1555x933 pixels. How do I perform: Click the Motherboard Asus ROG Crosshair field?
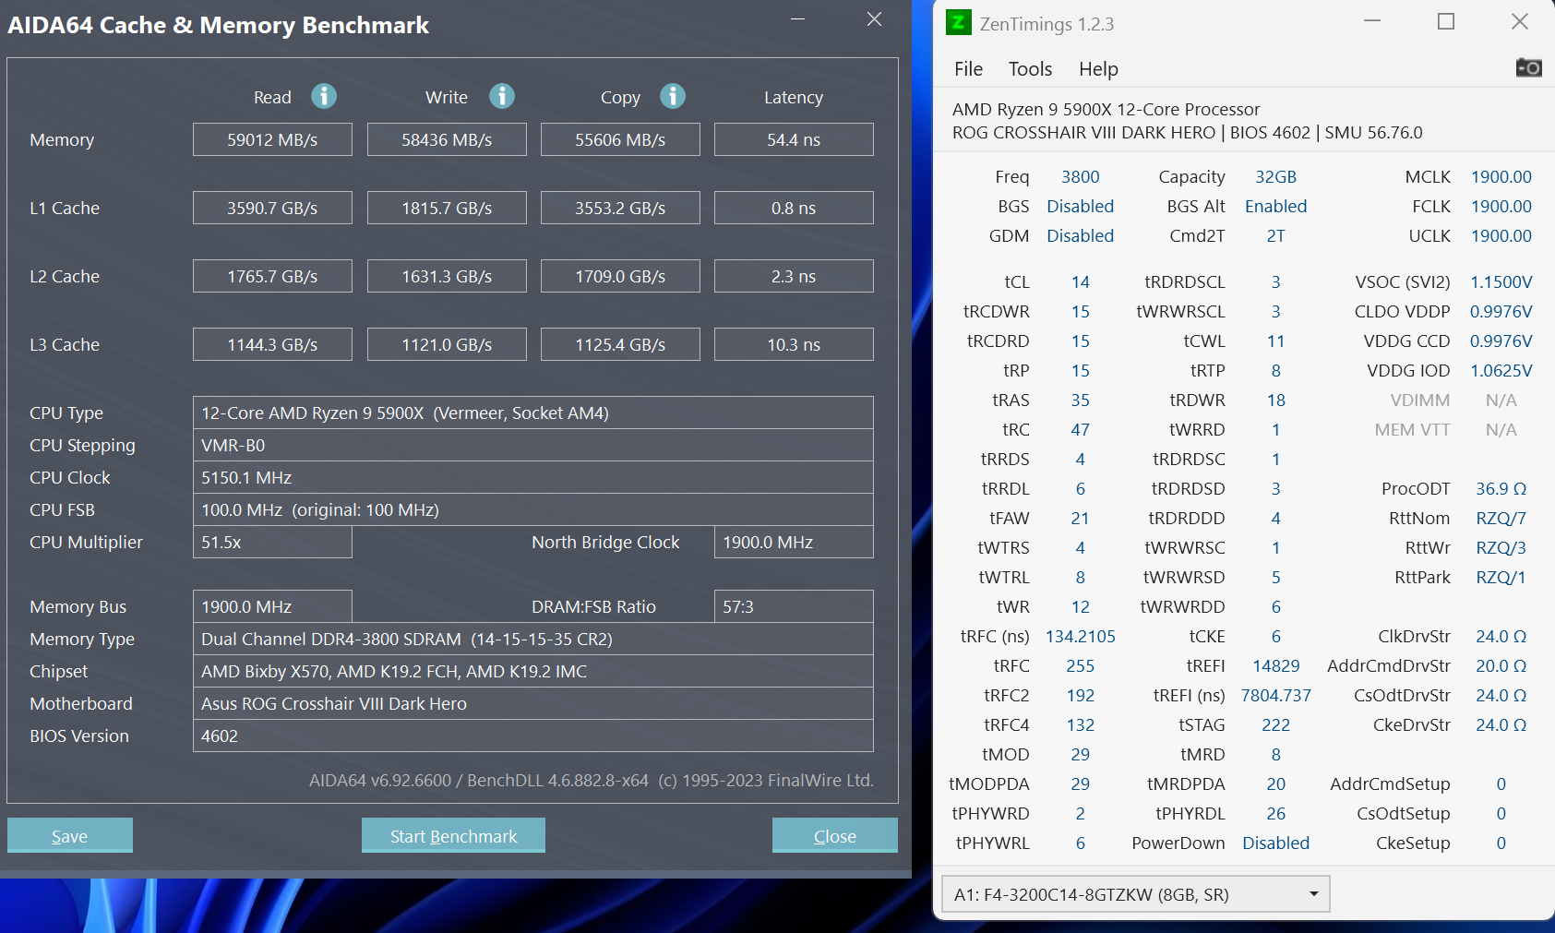pos(533,703)
